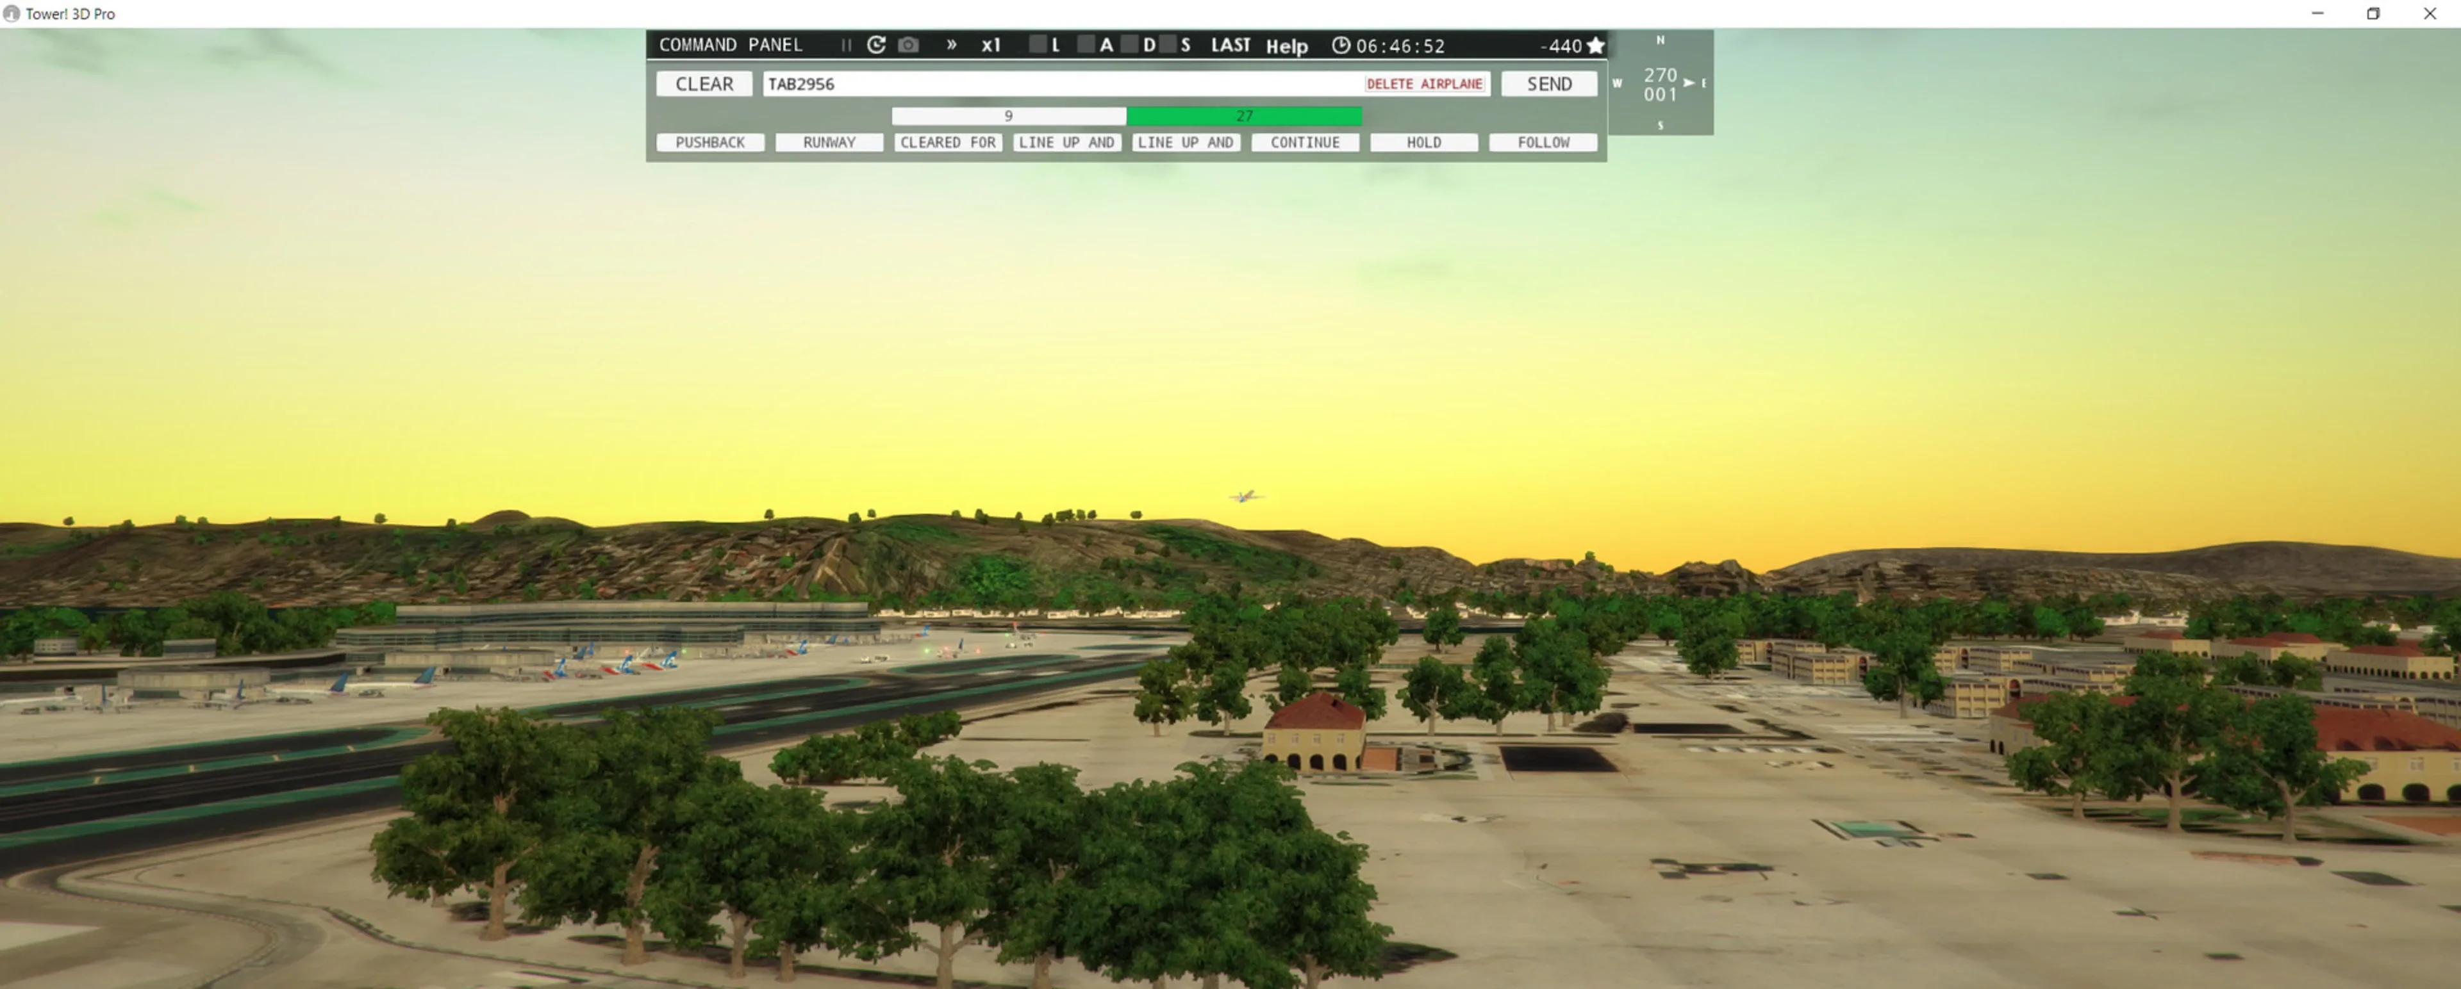Open the Help menu
The height and width of the screenshot is (989, 2461).
click(1287, 46)
